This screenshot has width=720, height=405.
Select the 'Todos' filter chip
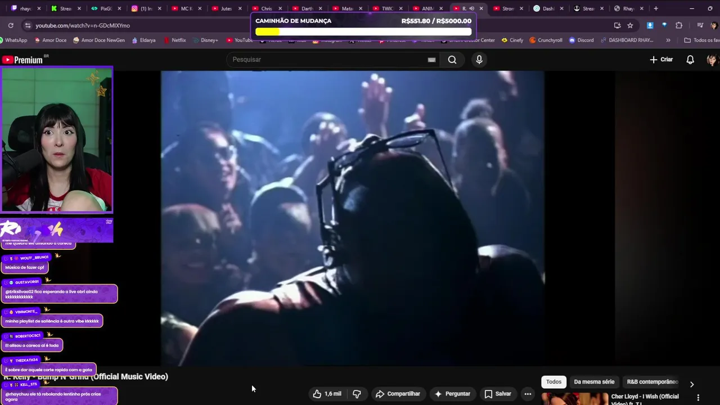[553, 382]
